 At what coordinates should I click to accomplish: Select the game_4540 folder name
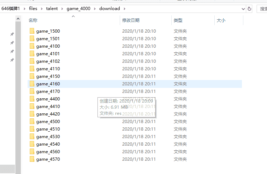(x=48, y=144)
